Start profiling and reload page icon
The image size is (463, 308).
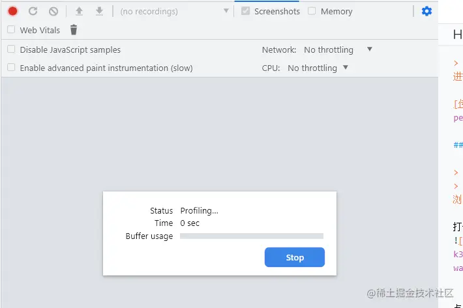click(x=33, y=11)
